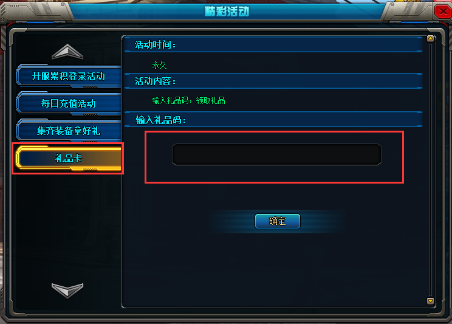Close the 精彩活动 window with red X
Screen dimensions: 452x324
442,12
